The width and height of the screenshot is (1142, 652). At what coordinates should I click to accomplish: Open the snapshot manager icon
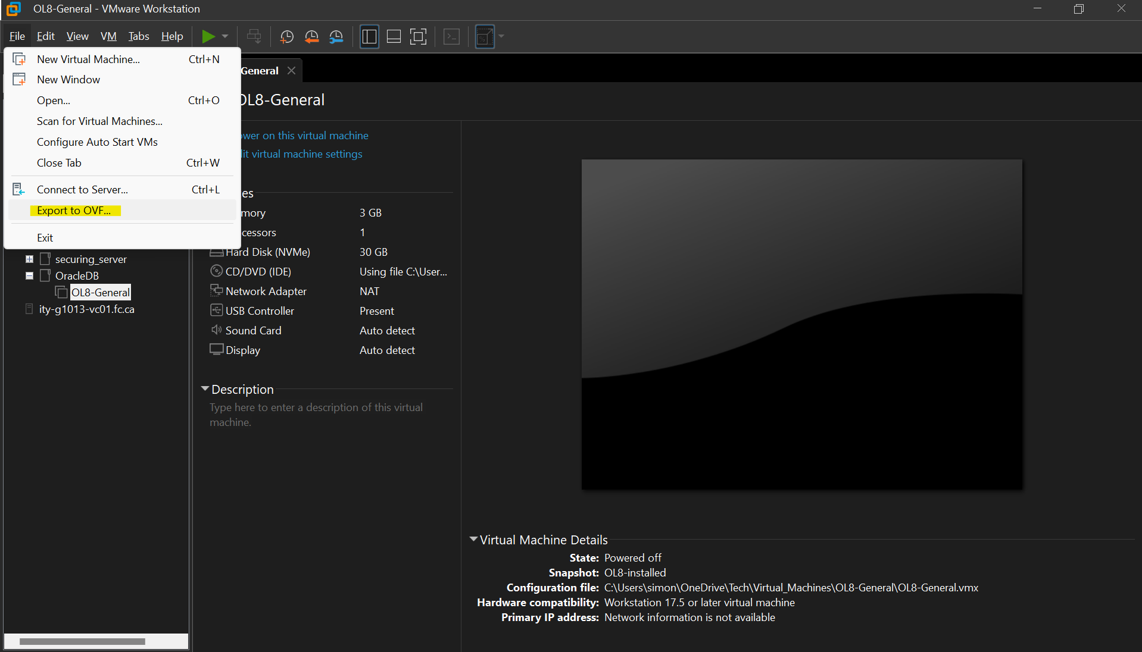[x=336, y=36]
